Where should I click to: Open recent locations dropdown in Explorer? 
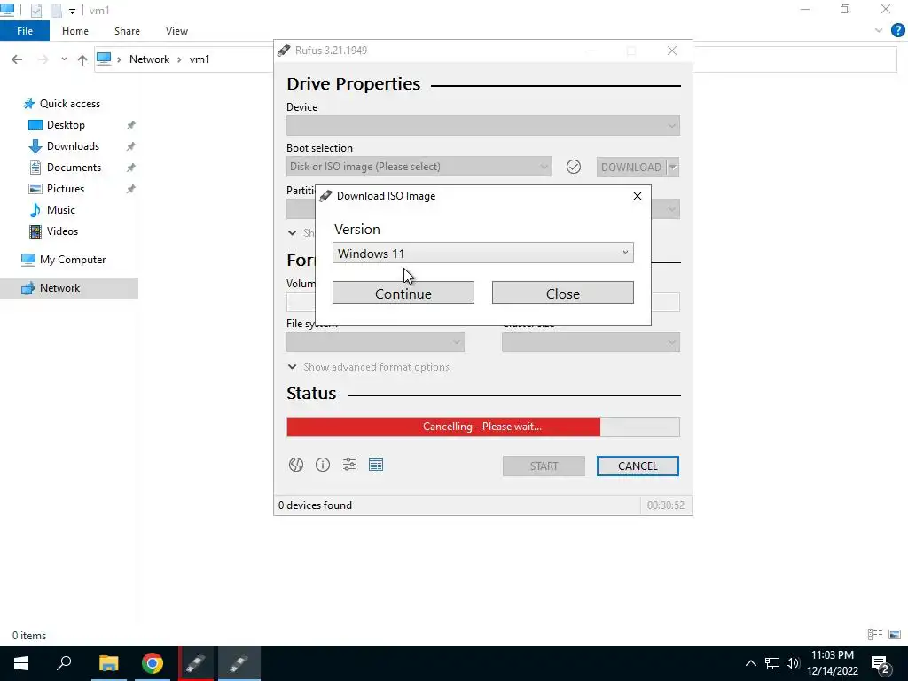coord(64,59)
